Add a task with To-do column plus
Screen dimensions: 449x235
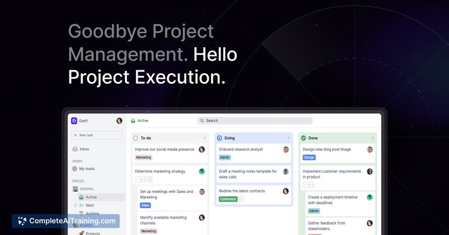click(x=204, y=138)
